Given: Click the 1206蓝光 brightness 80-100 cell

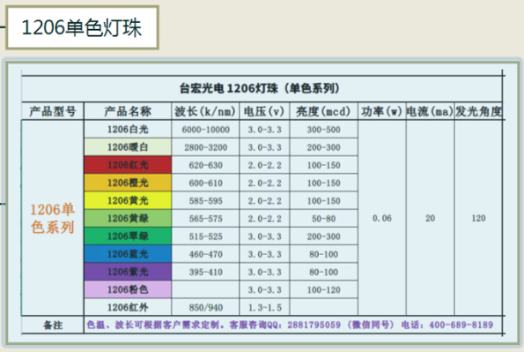Looking at the screenshot, I should (323, 254).
